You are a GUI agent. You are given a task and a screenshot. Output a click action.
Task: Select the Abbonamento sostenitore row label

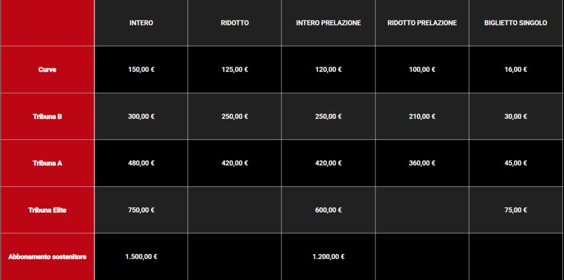[47, 257]
